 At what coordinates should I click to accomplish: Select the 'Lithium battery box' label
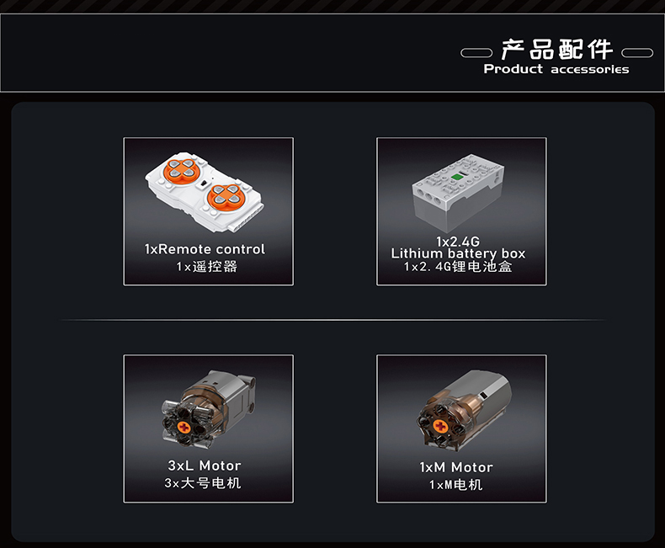458,253
